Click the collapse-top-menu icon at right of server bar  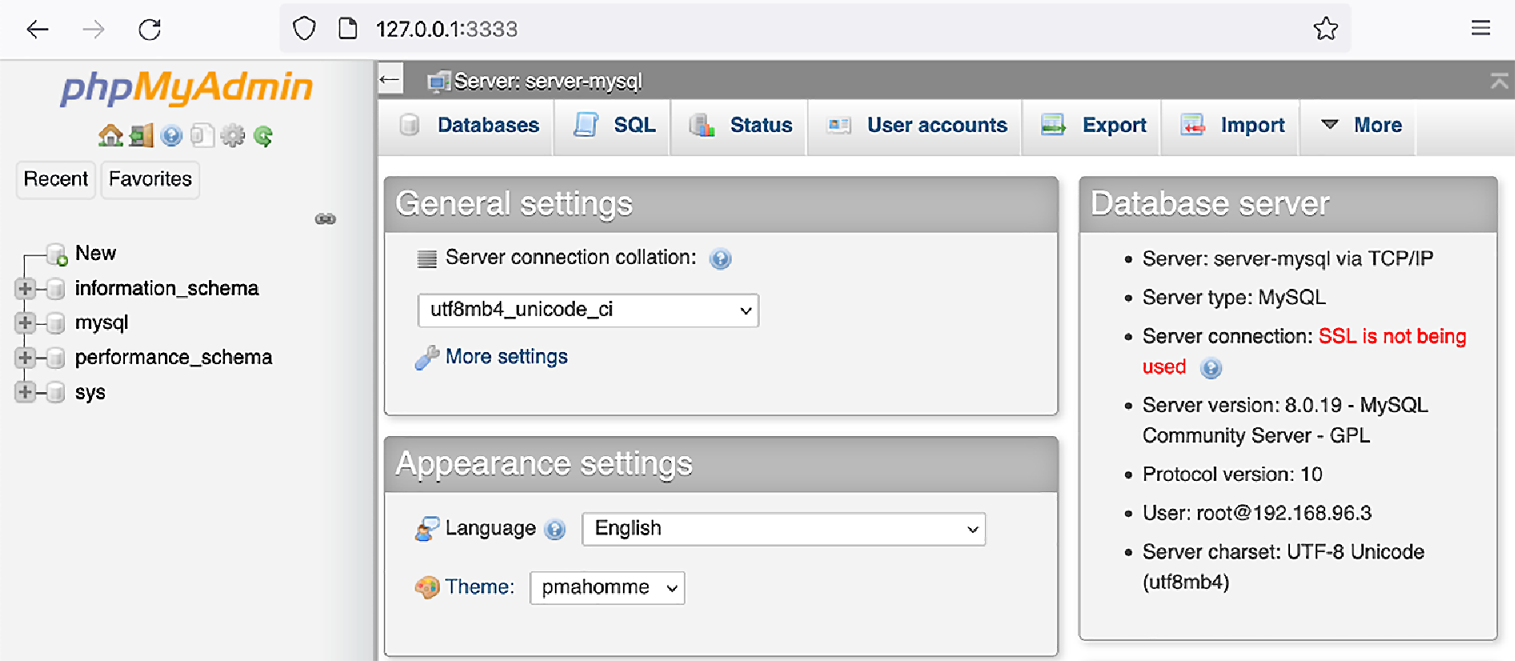[1499, 80]
